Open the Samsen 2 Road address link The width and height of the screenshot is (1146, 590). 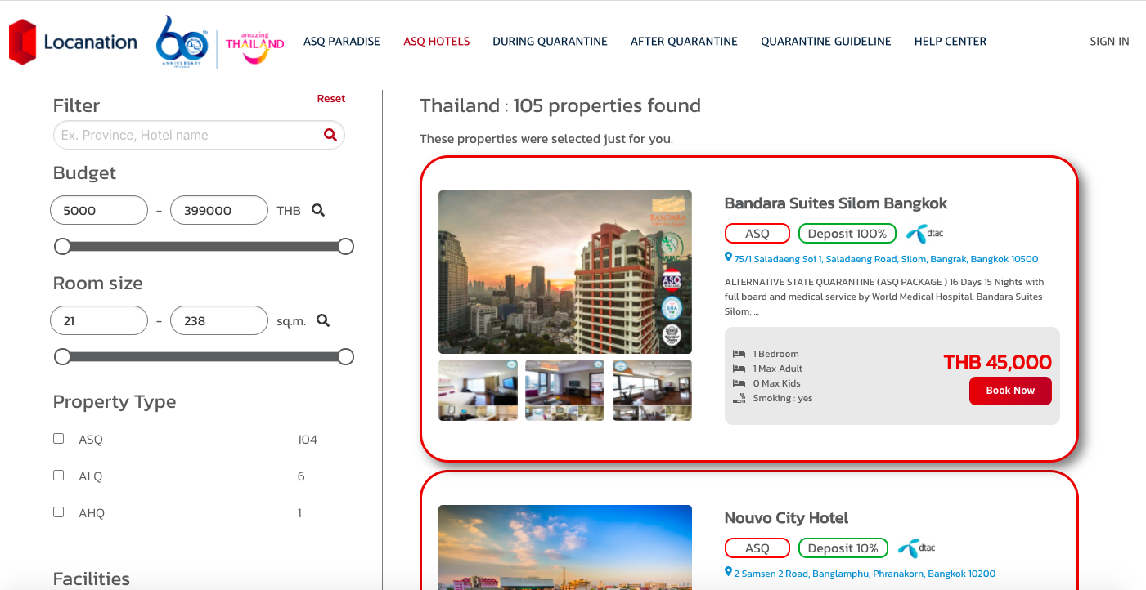click(x=865, y=574)
